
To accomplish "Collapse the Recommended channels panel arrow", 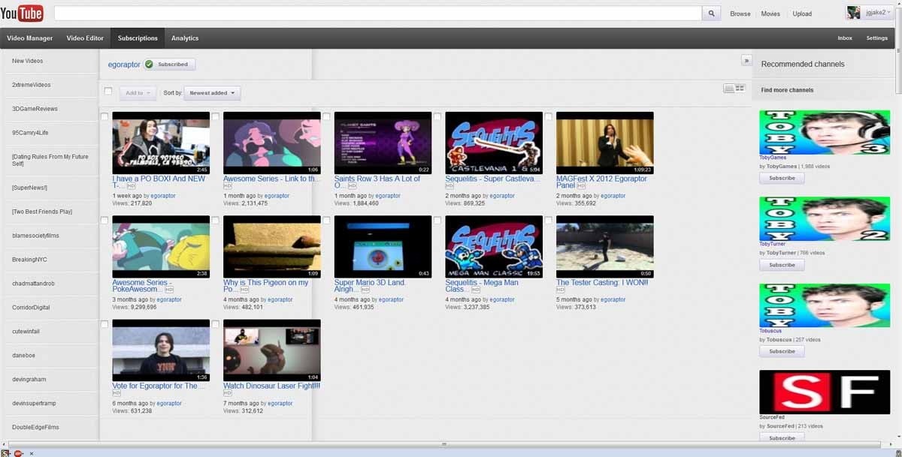I will tap(746, 60).
